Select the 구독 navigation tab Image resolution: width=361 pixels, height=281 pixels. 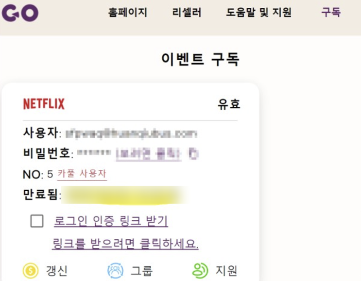tap(331, 12)
